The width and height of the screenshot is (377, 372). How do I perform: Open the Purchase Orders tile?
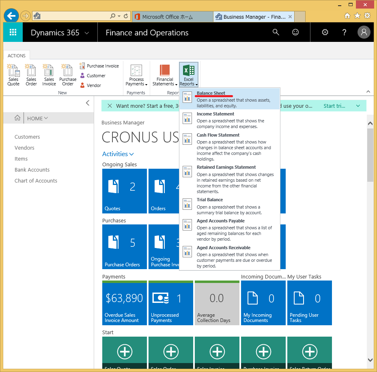pyautogui.click(x=124, y=247)
